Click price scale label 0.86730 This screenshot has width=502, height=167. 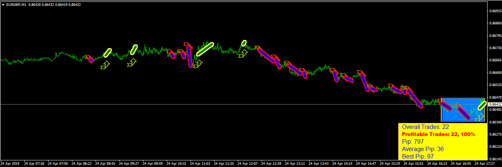pyautogui.click(x=495, y=48)
